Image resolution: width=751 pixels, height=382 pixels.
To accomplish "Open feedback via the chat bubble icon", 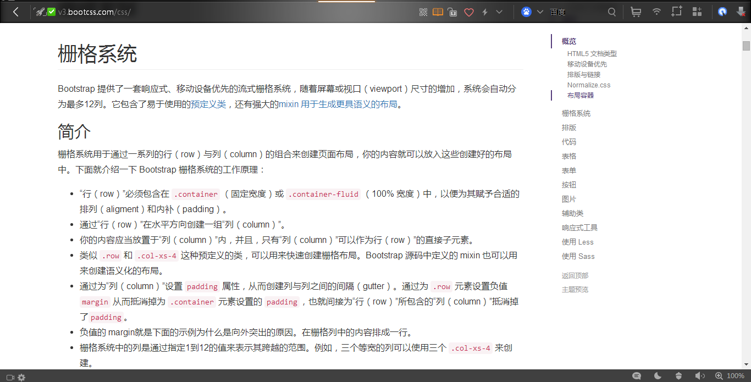I will pos(637,375).
